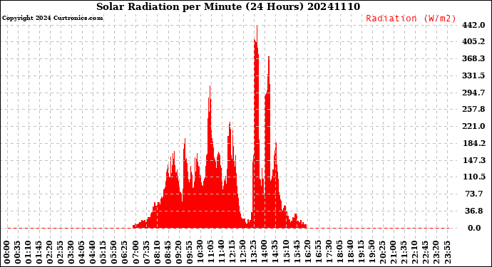The image size is (492, 267).
Task: Click the 00:00 time label
Action: pyautogui.click(x=7, y=253)
